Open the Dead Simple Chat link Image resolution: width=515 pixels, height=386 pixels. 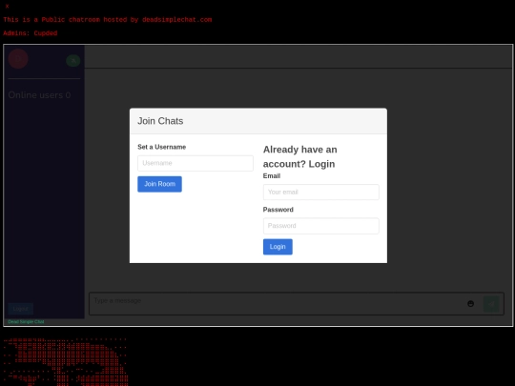(26, 322)
